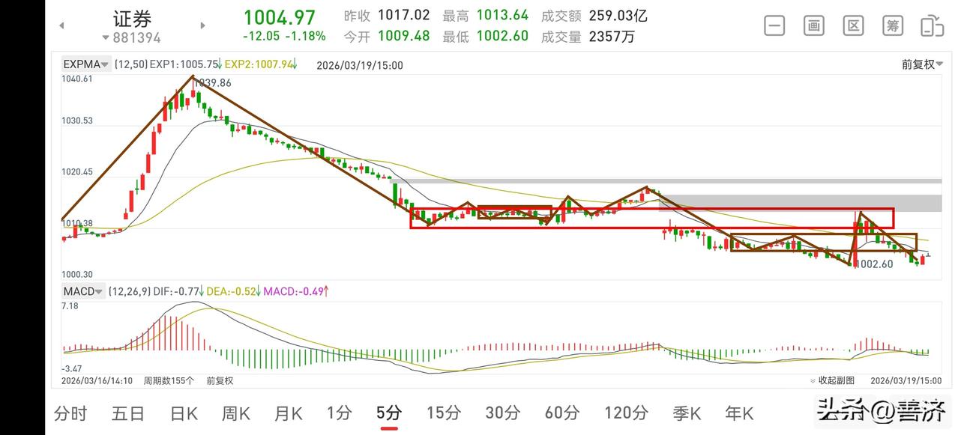Click the 2026/03/16/14:10 start date label
The image size is (958, 435).
97,380
